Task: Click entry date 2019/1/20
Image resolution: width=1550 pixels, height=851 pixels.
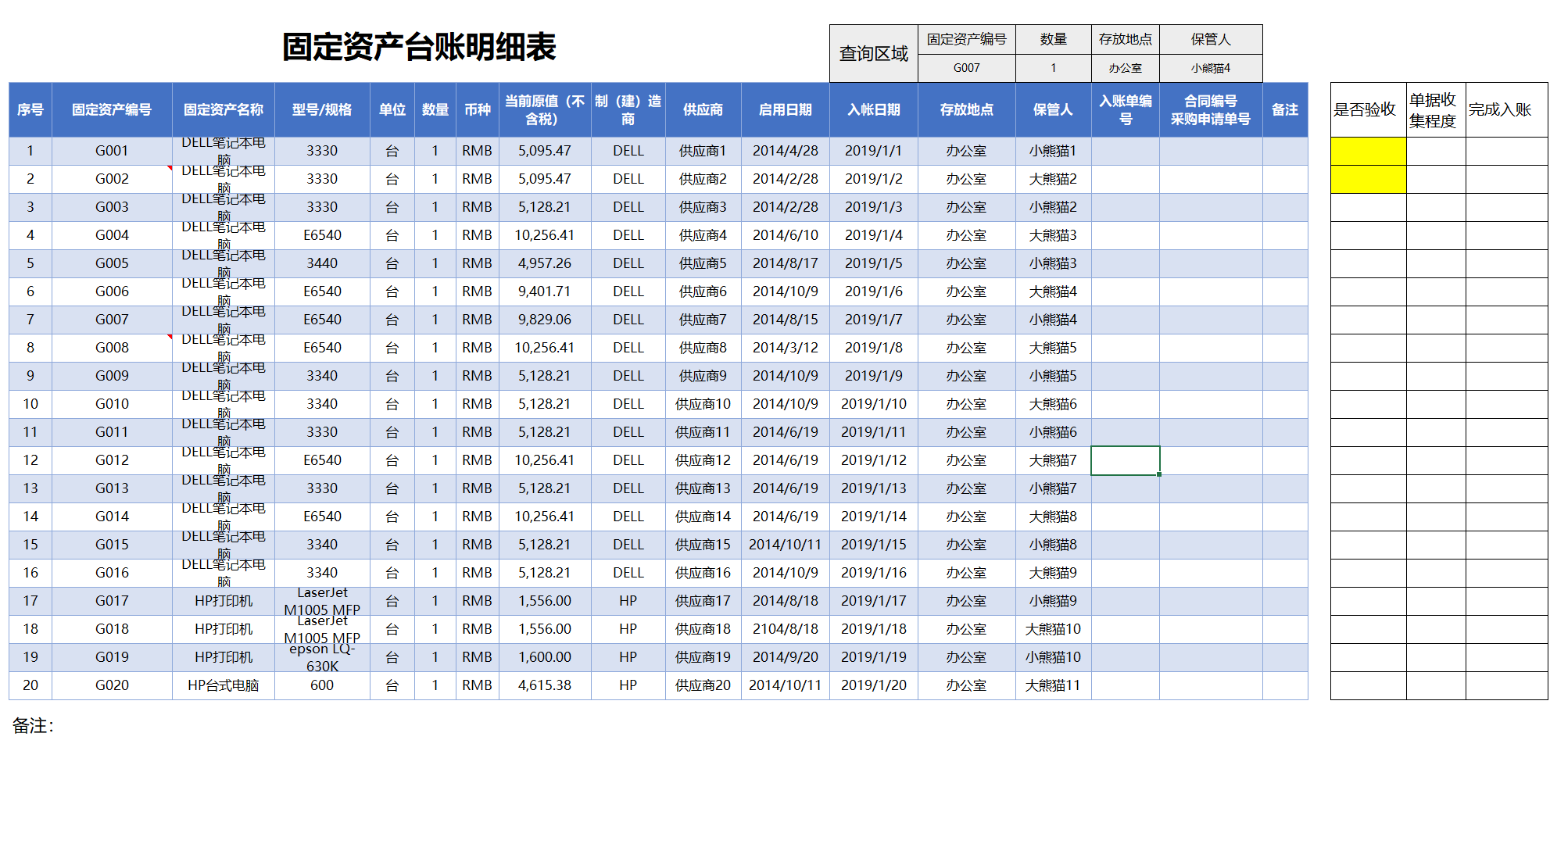Action: (874, 685)
